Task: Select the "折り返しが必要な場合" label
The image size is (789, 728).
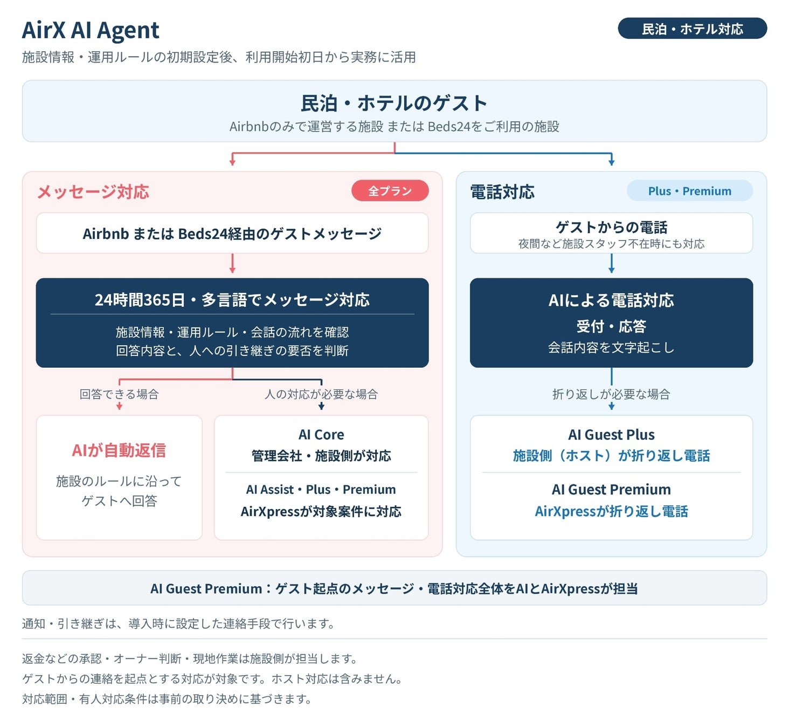Action: click(612, 394)
